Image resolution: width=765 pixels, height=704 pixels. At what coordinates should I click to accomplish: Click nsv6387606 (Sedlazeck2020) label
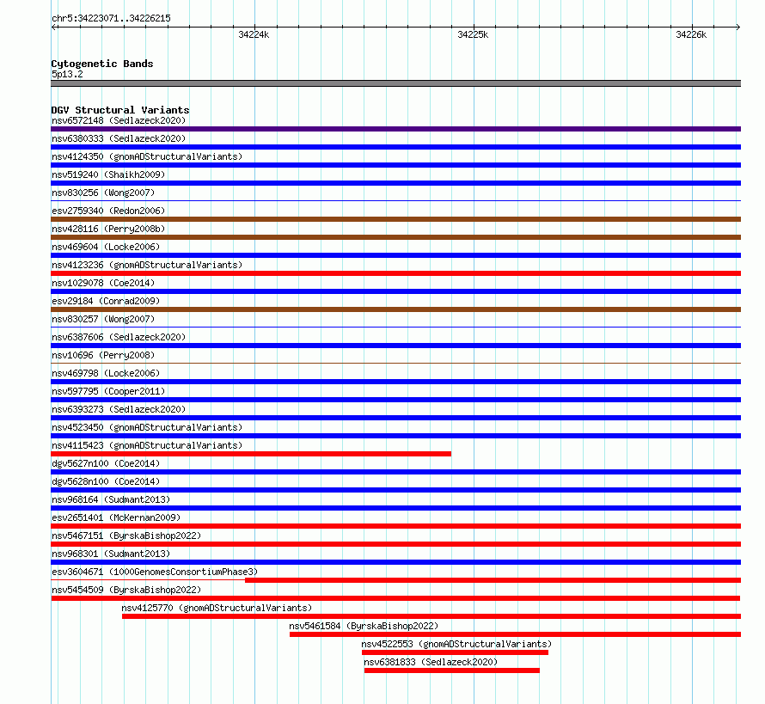119,337
